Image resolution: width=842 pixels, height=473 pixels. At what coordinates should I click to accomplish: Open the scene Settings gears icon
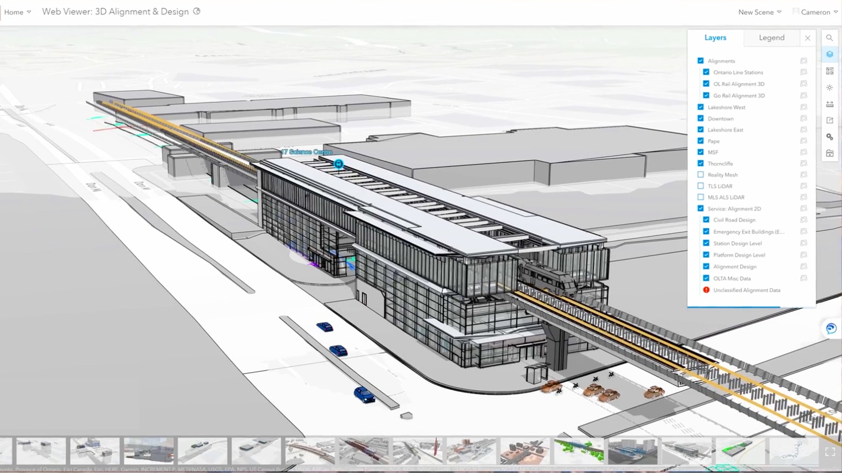tap(830, 136)
